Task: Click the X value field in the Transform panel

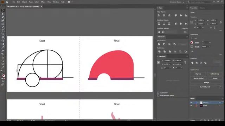Action: point(167,61)
